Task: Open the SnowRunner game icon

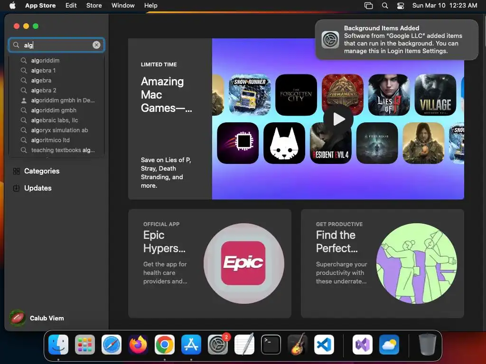Action: pyautogui.click(x=250, y=95)
